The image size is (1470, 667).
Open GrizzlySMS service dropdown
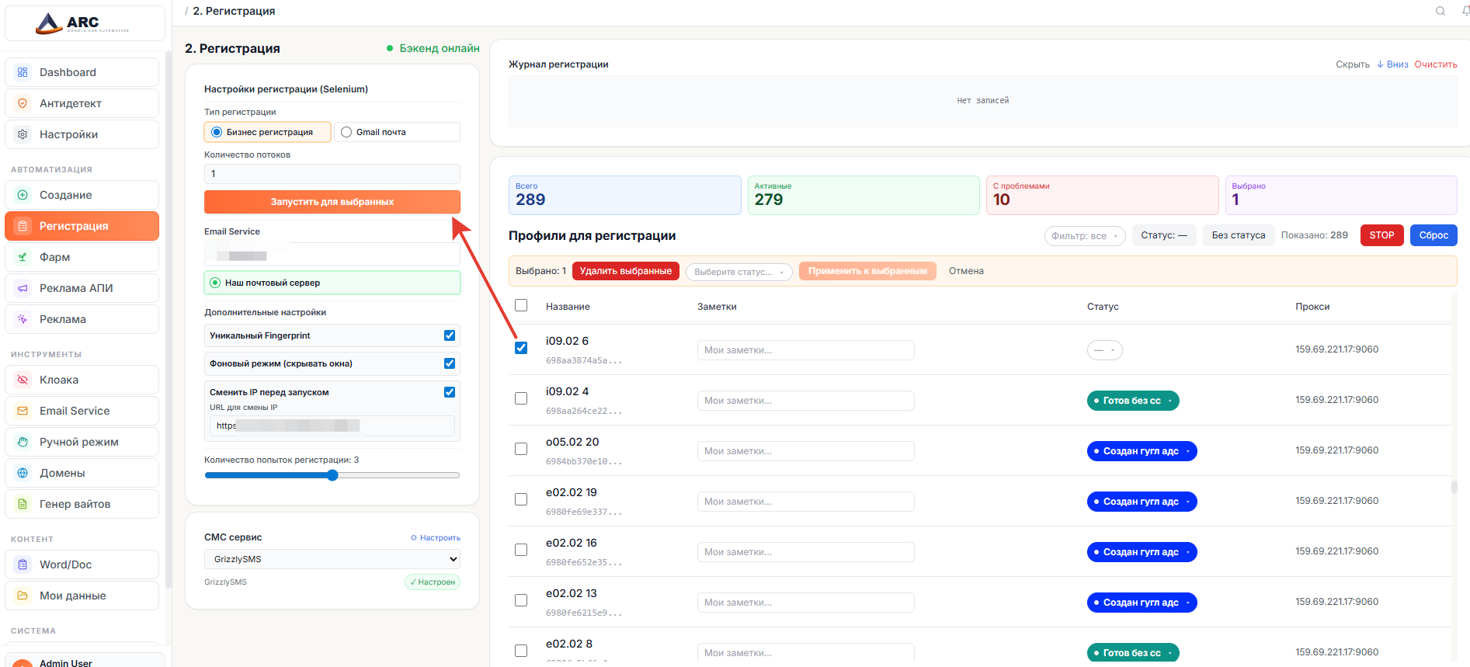[x=332, y=559]
